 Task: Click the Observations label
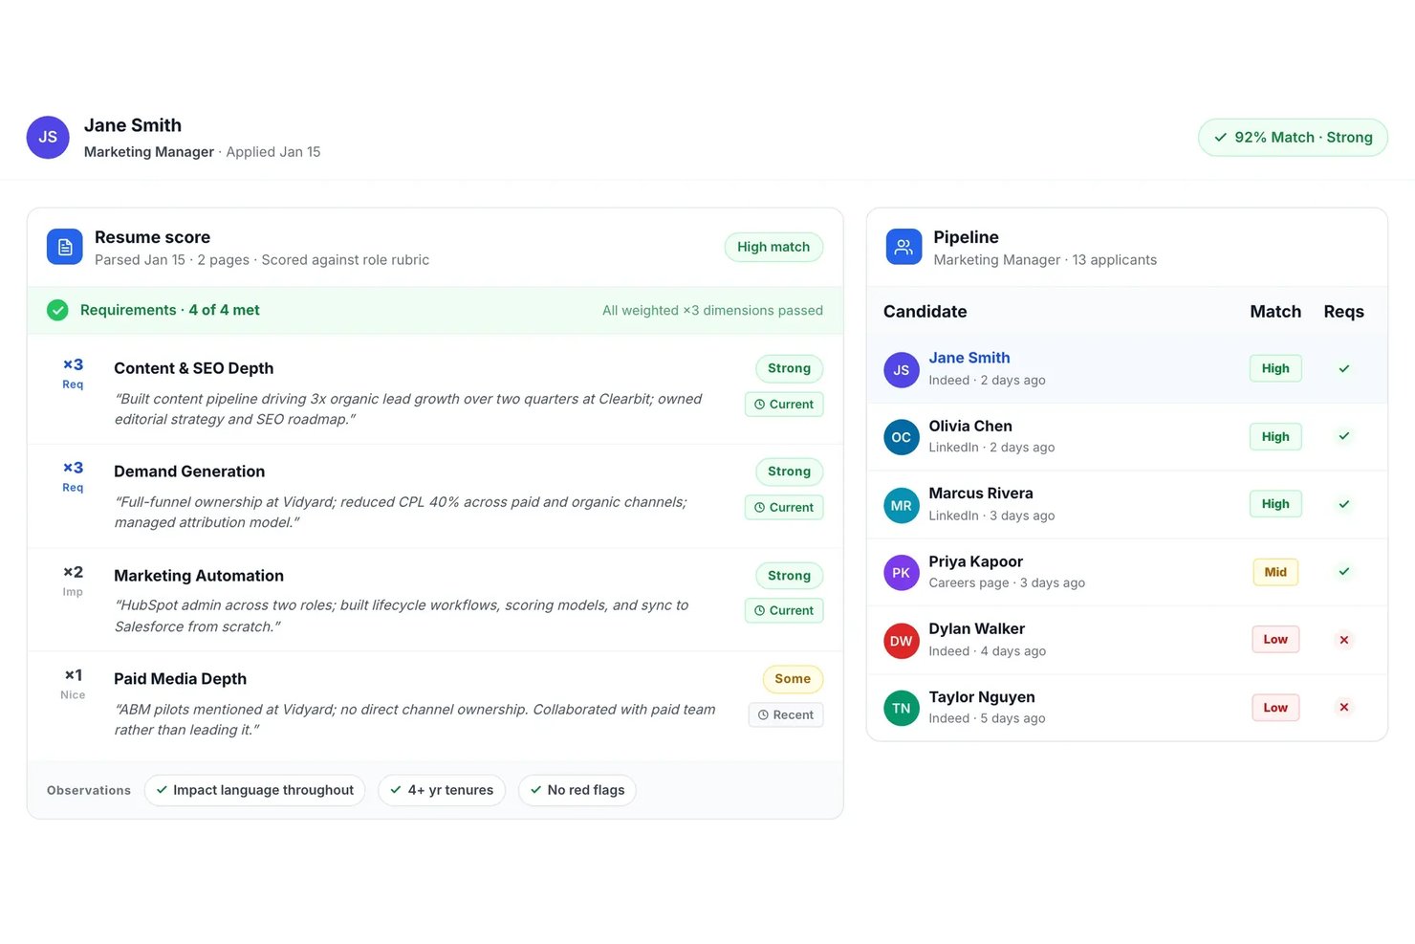(89, 791)
